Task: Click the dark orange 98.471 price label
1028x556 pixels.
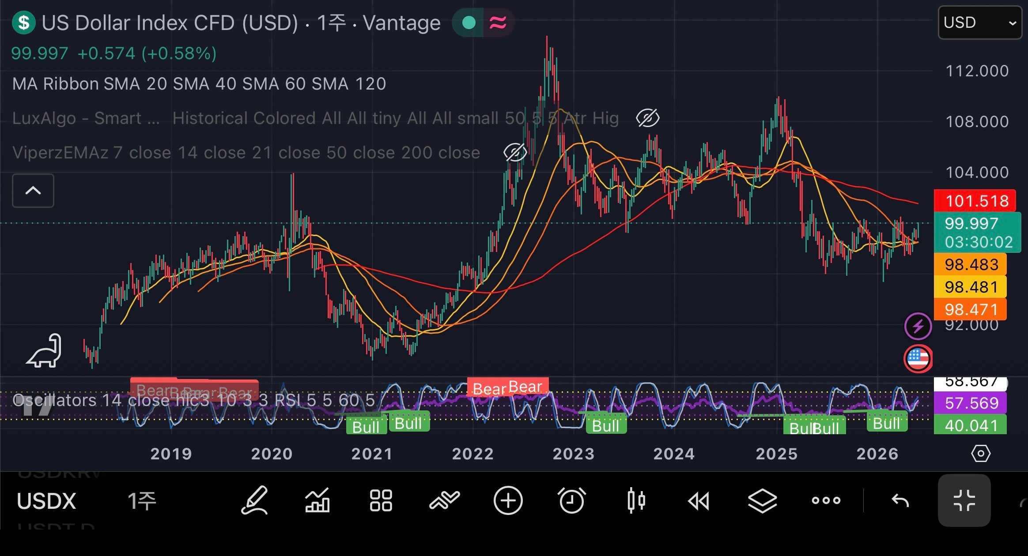Action: coord(970,309)
